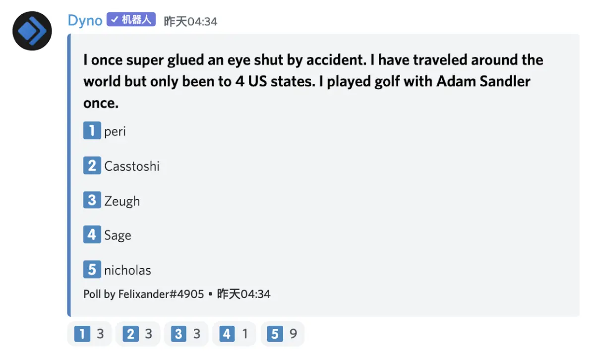Vote for Sage using reaction 4

click(x=234, y=334)
